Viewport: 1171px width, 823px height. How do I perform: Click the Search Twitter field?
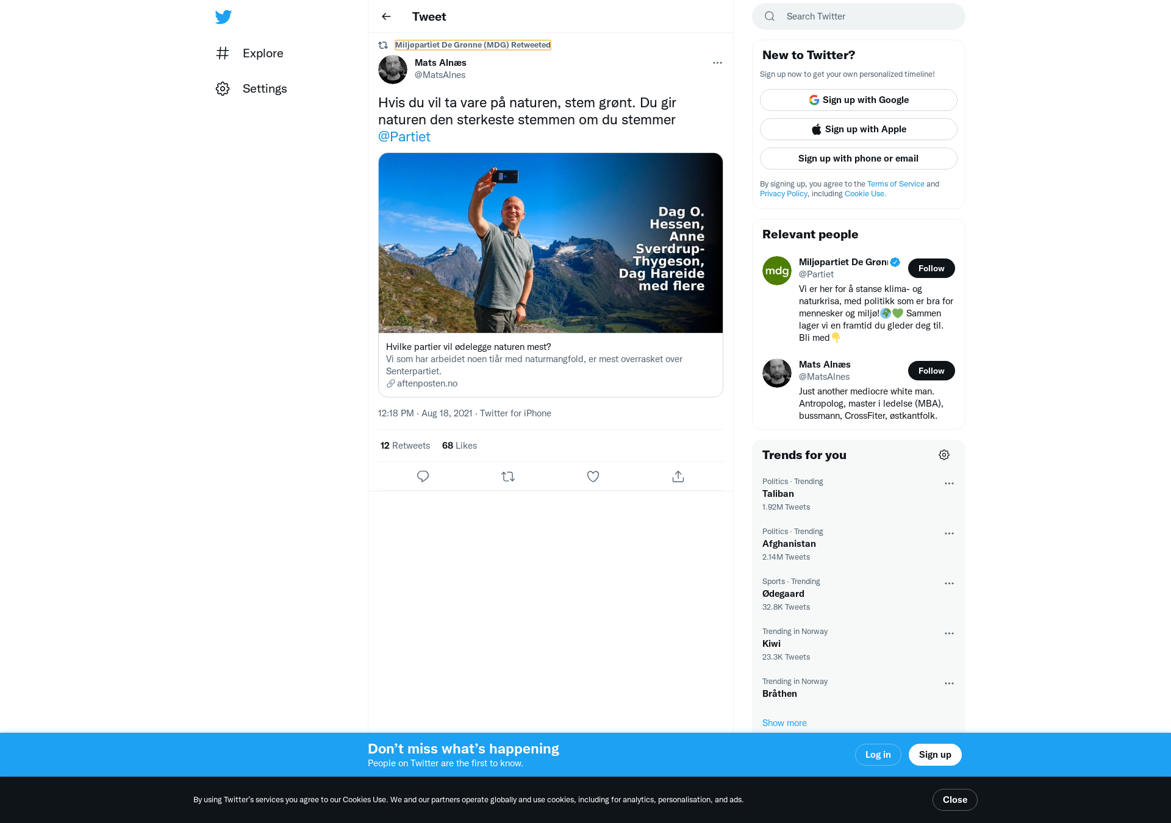pyautogui.click(x=859, y=16)
